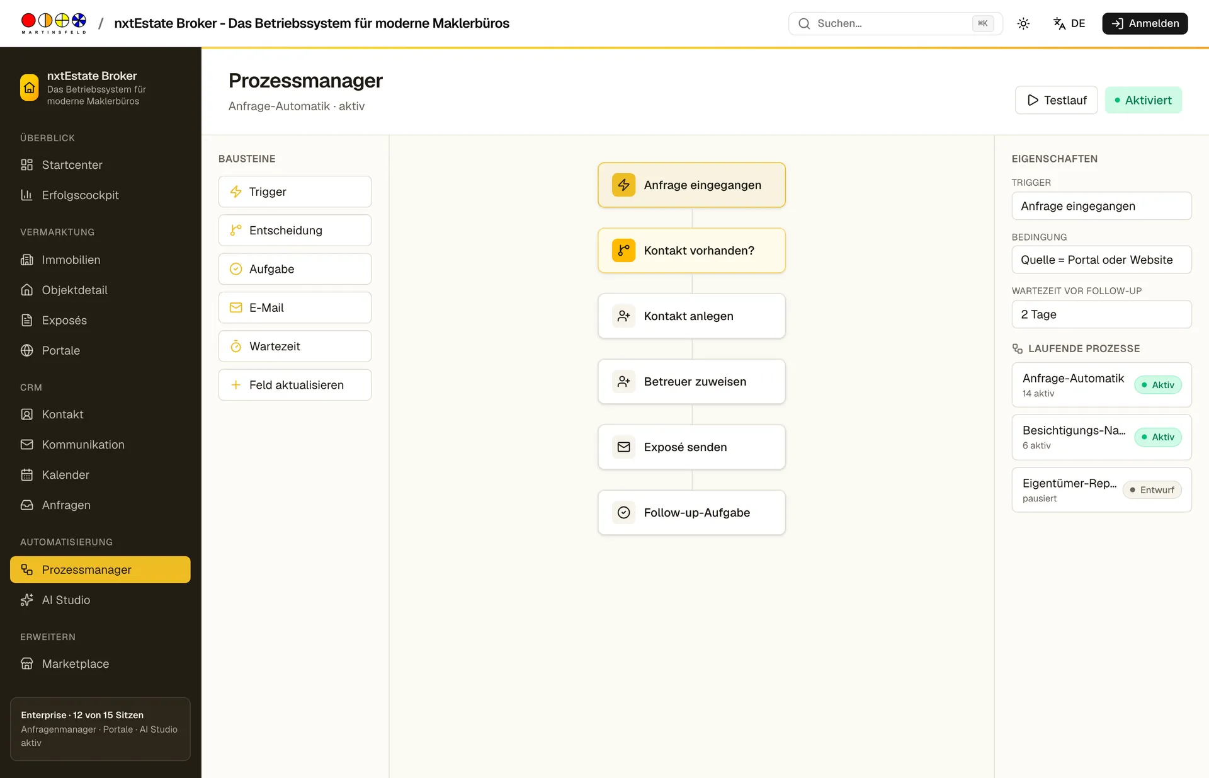Click the E-Mail envelope icon in Bausteine
Screen dimensions: 1209x778
click(x=236, y=307)
